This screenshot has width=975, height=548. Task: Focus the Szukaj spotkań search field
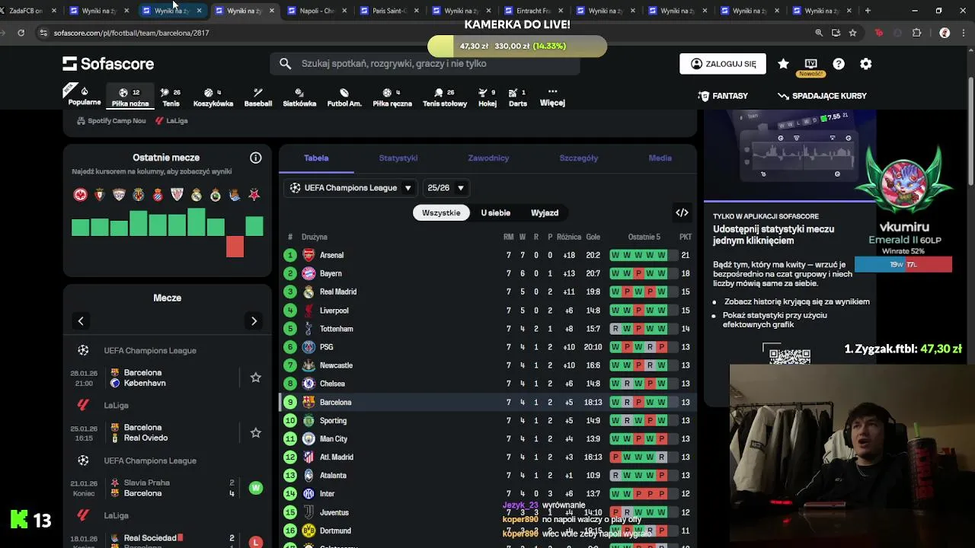(425, 64)
